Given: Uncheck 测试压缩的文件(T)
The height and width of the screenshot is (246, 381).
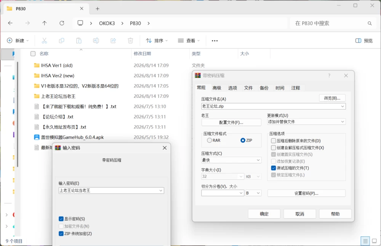Looking at the screenshot, I should pyautogui.click(x=273, y=168).
